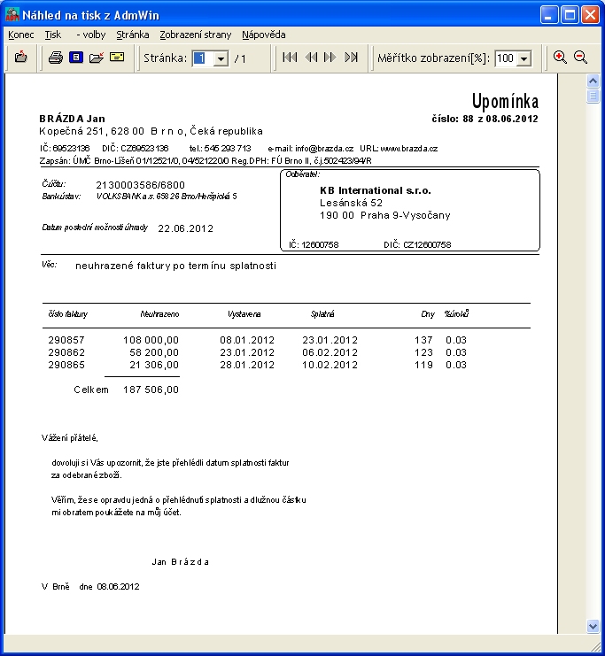The image size is (605, 656).
Task: Click the due date 23.01.2012
Action: [330, 340]
